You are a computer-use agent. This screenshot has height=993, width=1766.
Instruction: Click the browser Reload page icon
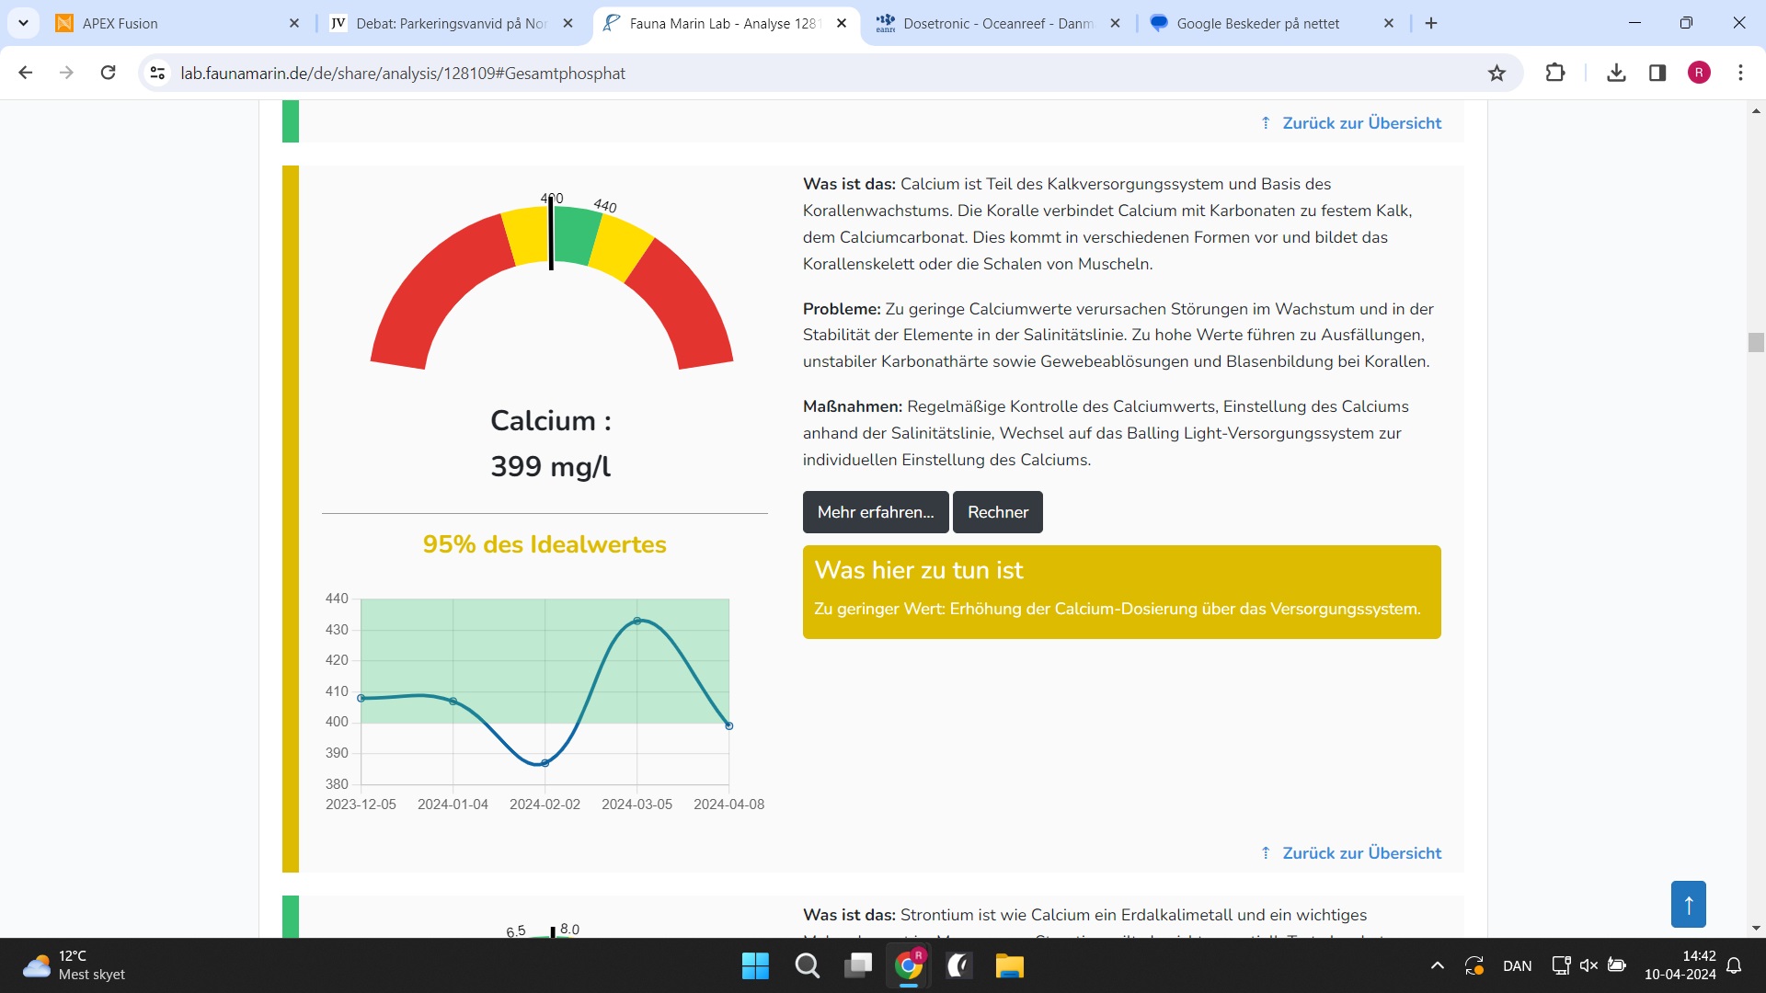(x=108, y=73)
